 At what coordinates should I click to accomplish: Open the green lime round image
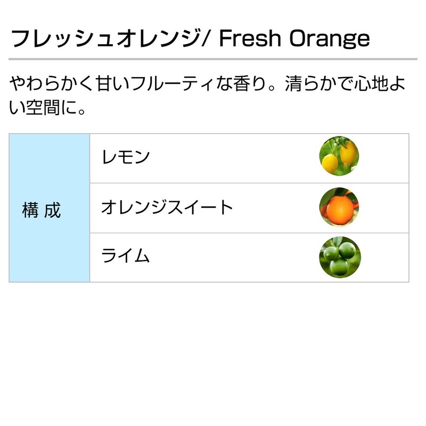pos(339,257)
